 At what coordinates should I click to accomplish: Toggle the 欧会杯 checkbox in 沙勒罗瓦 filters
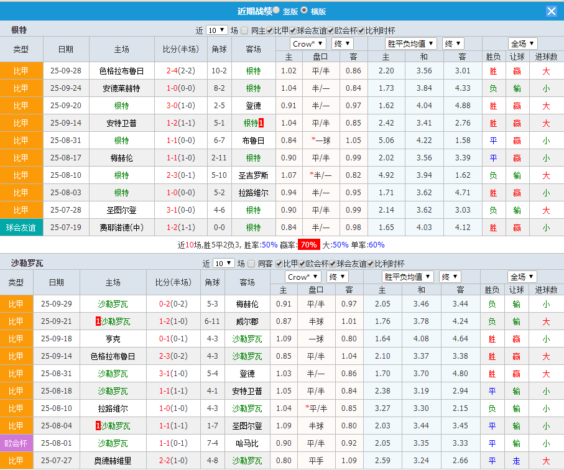tap(301, 264)
